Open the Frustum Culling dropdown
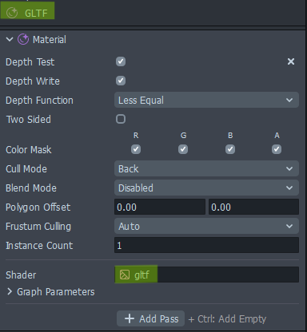Image resolution: width=307 pixels, height=332 pixels. point(206,226)
